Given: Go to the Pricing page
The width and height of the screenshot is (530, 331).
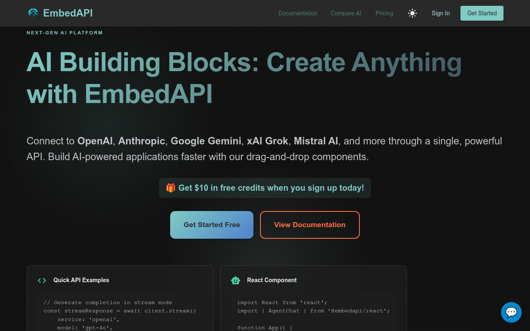Looking at the screenshot, I should [384, 13].
